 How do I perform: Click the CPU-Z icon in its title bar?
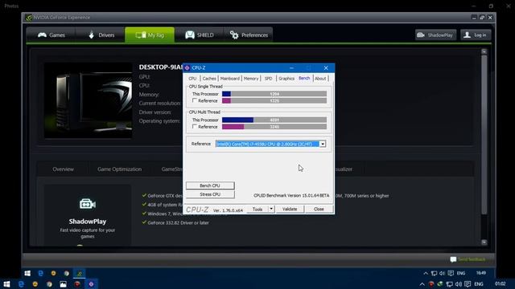pyautogui.click(x=187, y=67)
